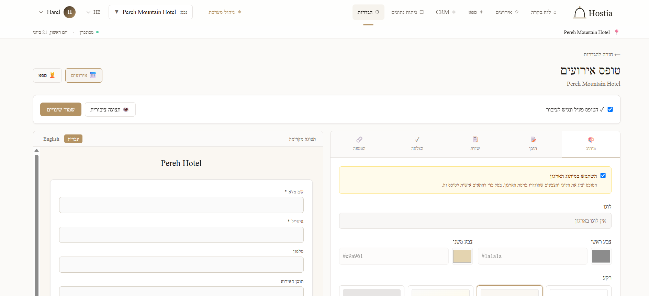Click the house icon beside לוח בקרה
Screen dimensions: 649x296
click(x=555, y=12)
